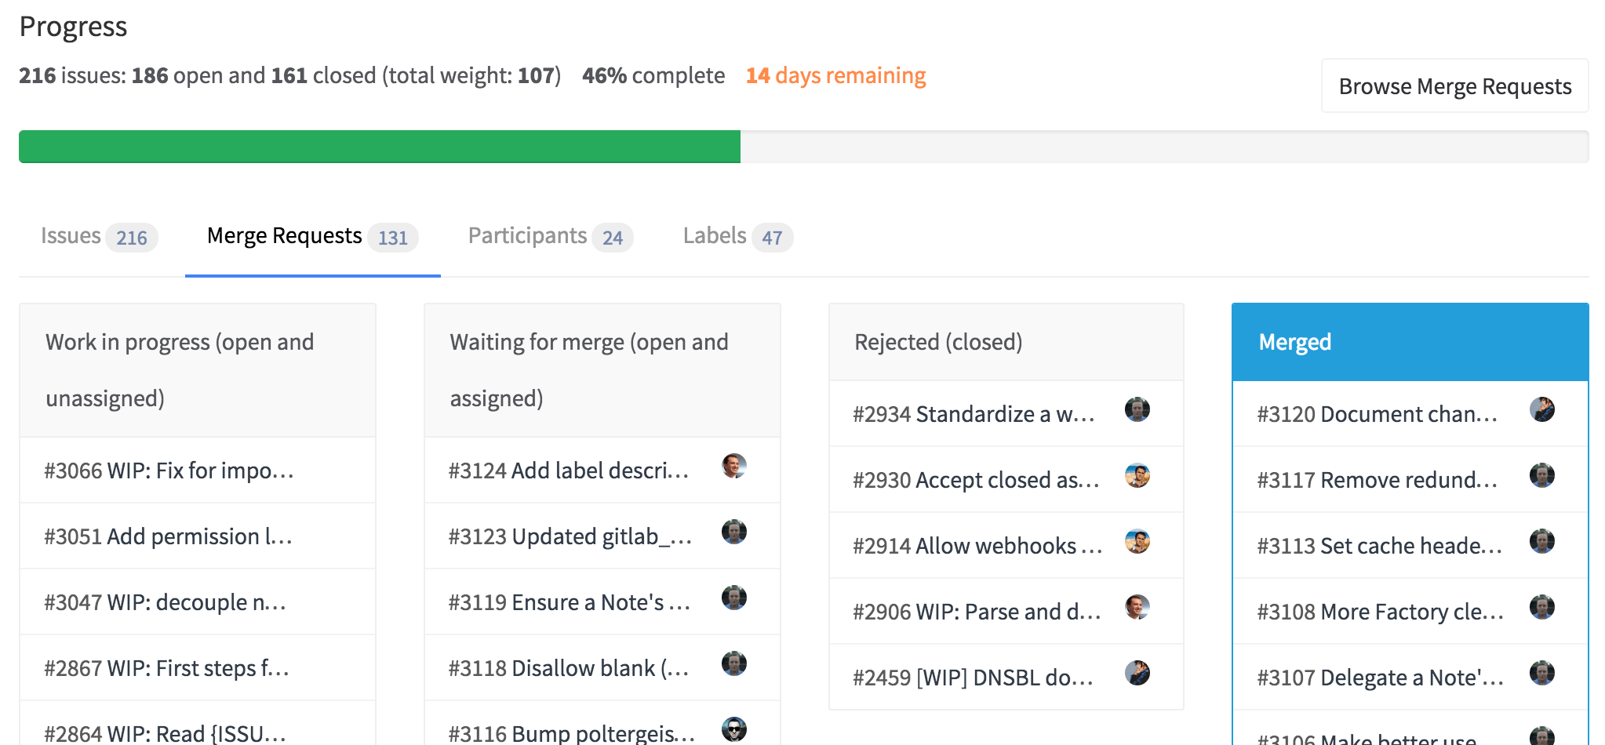The height and width of the screenshot is (745, 1605).
Task: Select the Merge Requests tab
Action: [x=312, y=237]
